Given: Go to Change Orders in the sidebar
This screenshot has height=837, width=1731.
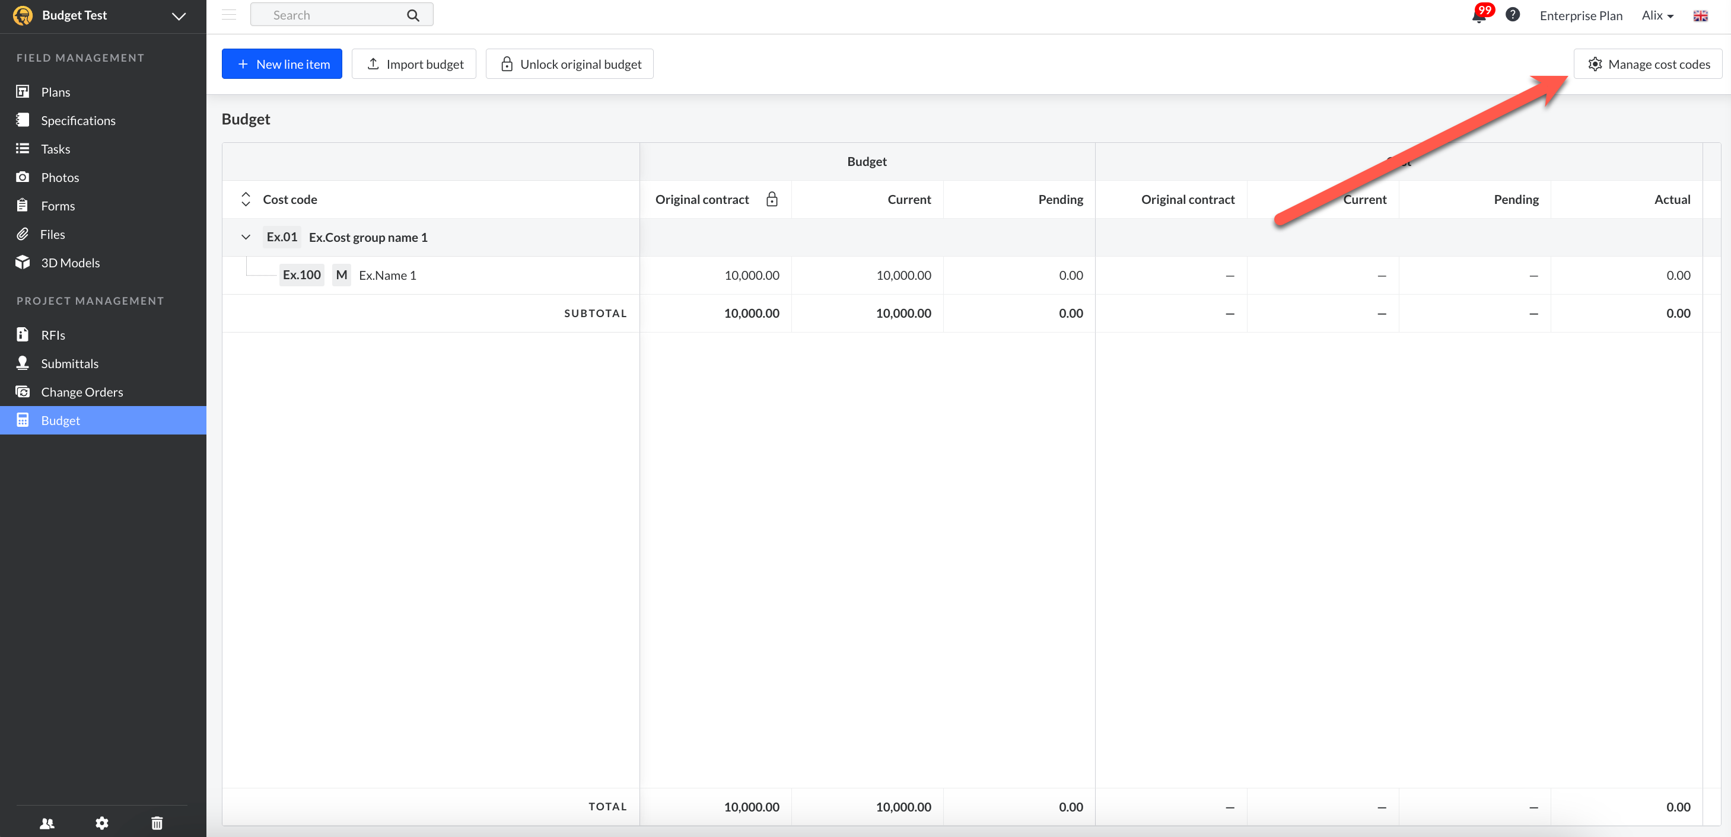Looking at the screenshot, I should point(81,392).
